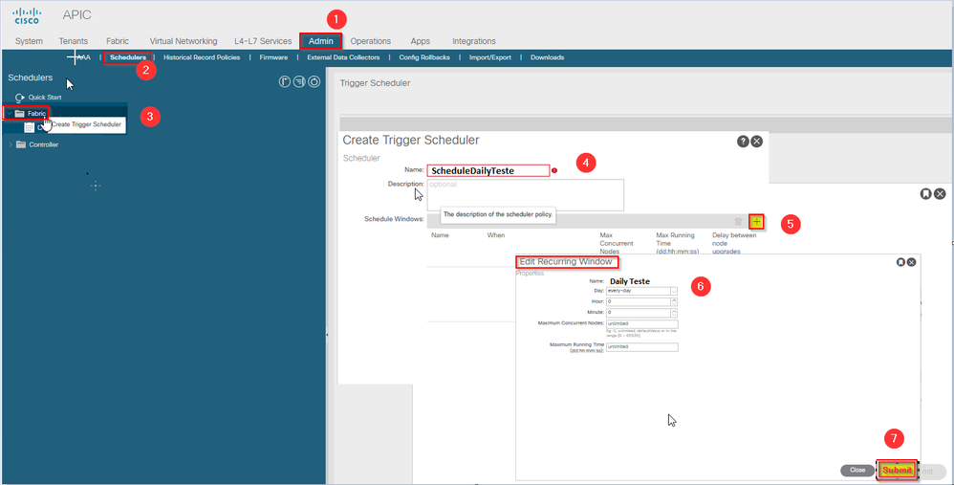Viewport: 954px width, 485px height.
Task: Go to the L4-L7 Services tab
Action: [x=263, y=41]
